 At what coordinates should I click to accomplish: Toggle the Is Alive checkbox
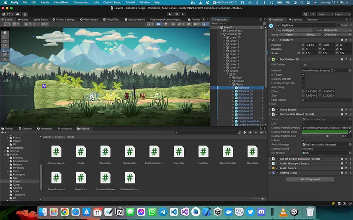tap(303, 140)
